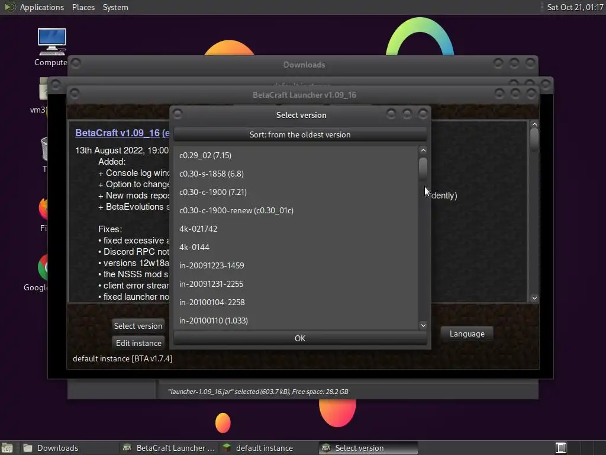
Task: Click version list scroll down arrow
Action: [423, 325]
